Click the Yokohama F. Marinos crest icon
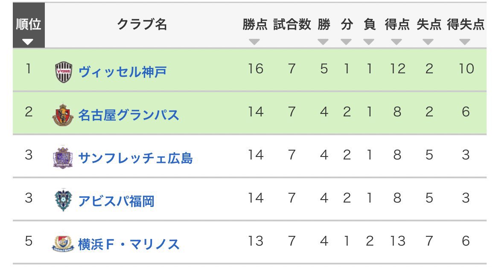499x267 pixels. click(x=63, y=244)
